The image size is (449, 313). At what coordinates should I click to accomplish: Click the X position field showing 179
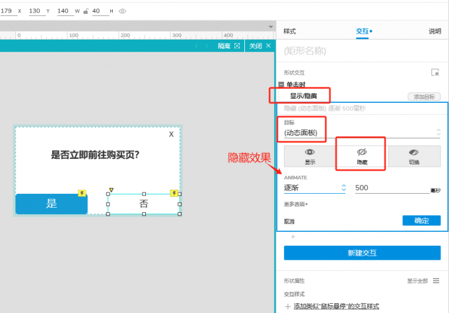[x=9, y=11]
